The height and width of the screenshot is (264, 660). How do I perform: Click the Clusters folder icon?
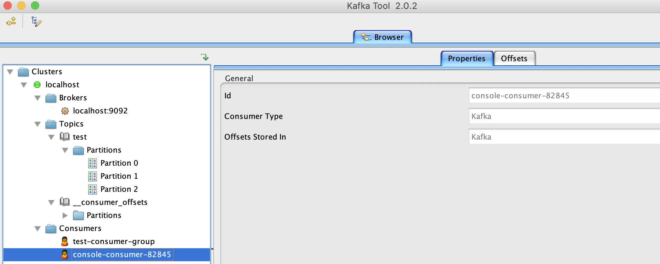pos(23,72)
